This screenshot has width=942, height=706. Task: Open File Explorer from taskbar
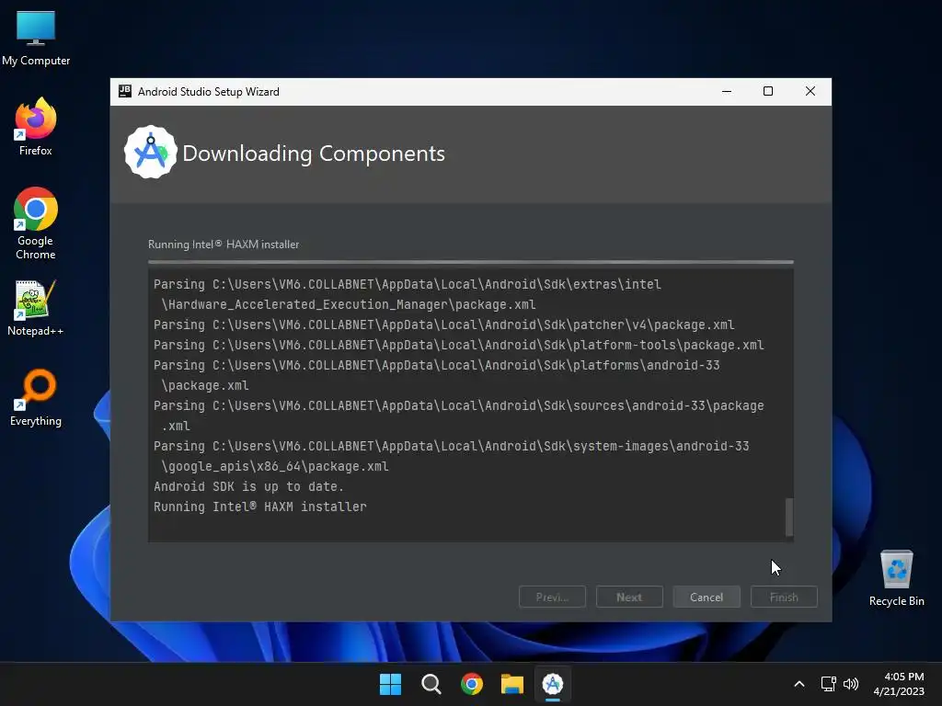(x=512, y=684)
